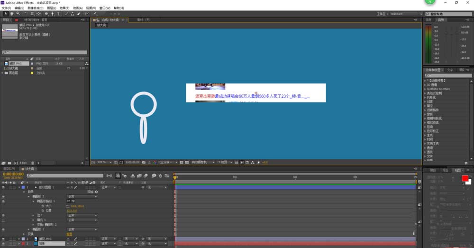Screen dimensions: 474x248
Task: Click the timeline current time indicator marker
Action: coord(175,177)
